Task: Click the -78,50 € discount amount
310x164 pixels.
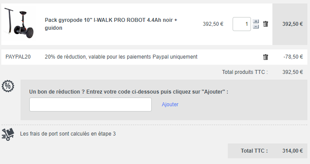Action: point(293,57)
